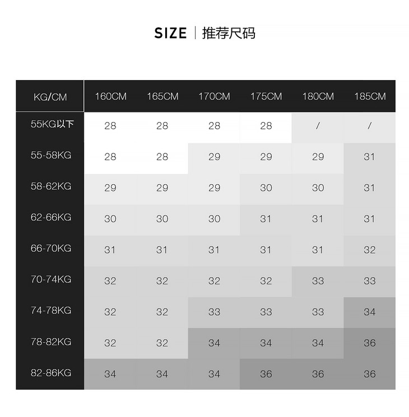Select the 55-58KG row label
The width and height of the screenshot is (409, 417).
click(x=51, y=155)
